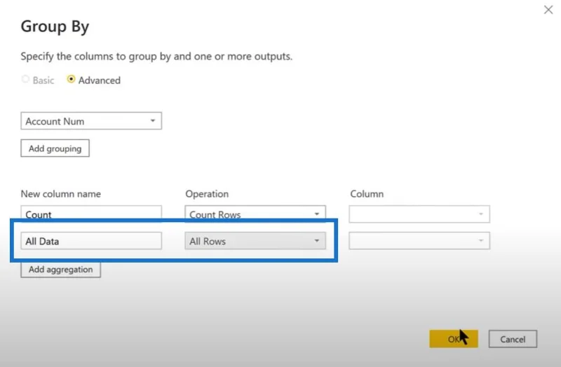Select the Advanced radio option
Image resolution: width=561 pixels, height=367 pixels.
click(x=72, y=79)
